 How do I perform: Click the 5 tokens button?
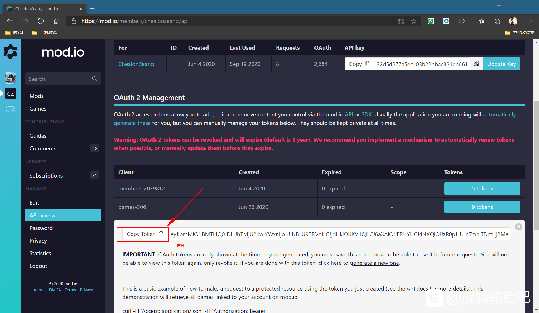tap(482, 188)
